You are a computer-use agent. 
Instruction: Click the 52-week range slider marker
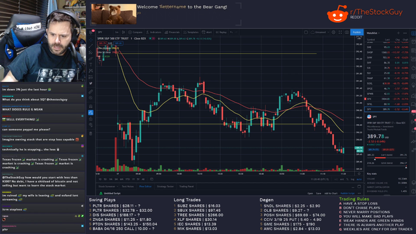[406, 168]
